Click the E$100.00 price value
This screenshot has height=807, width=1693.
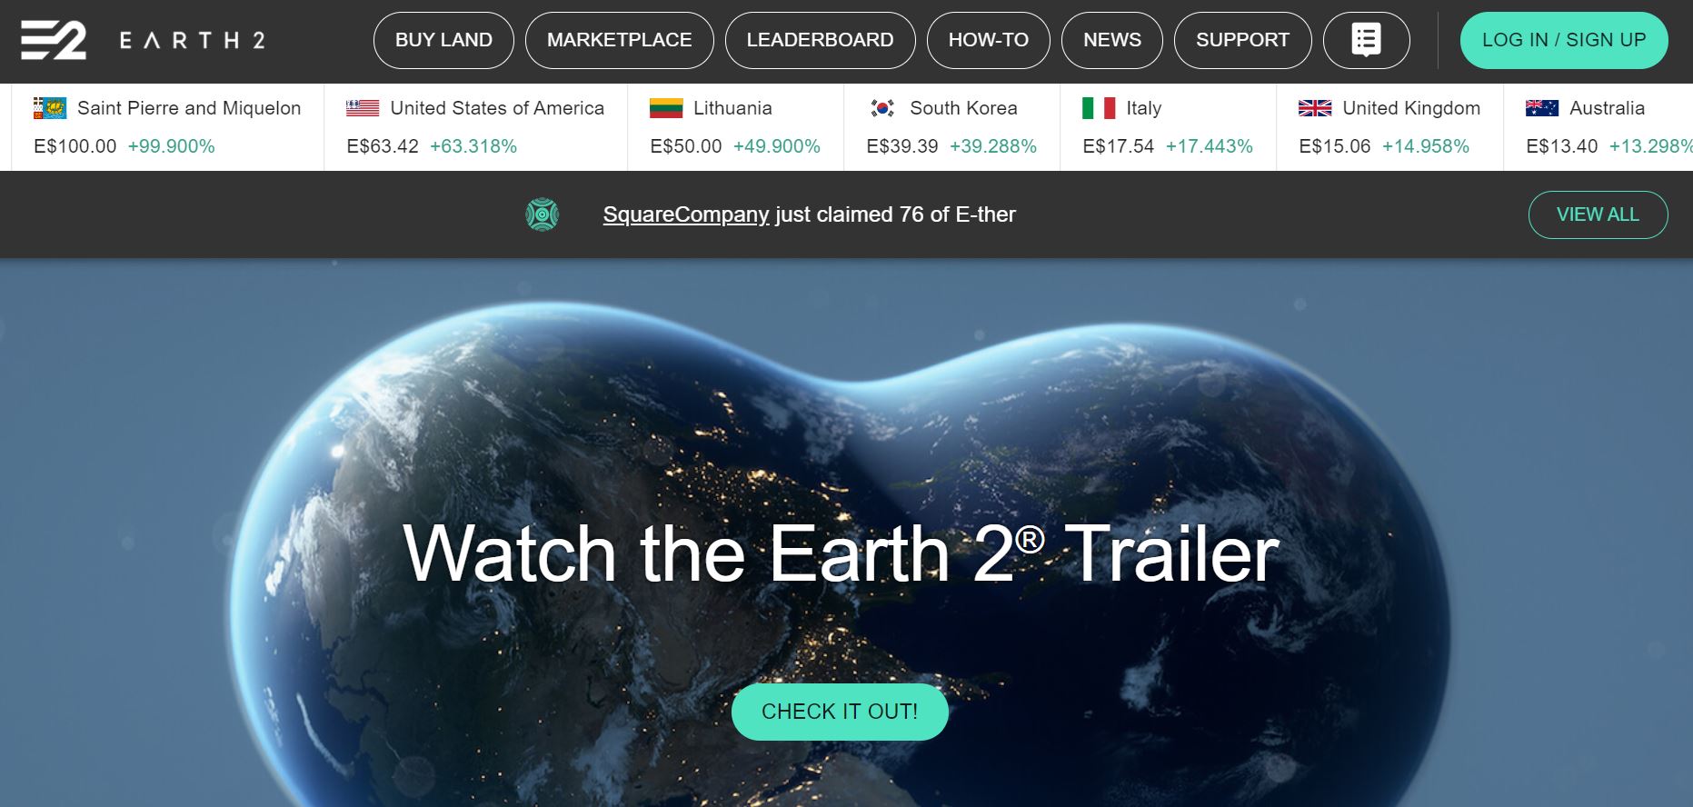(x=75, y=146)
